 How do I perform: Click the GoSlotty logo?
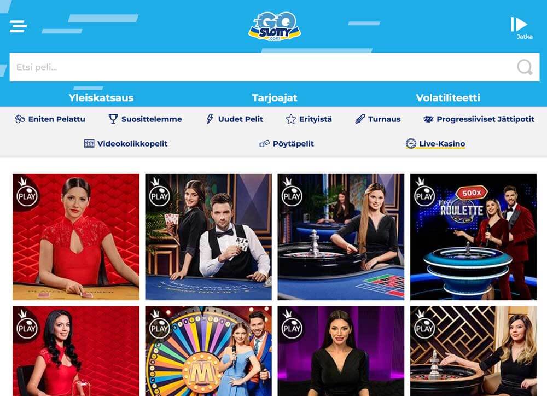coord(275,26)
